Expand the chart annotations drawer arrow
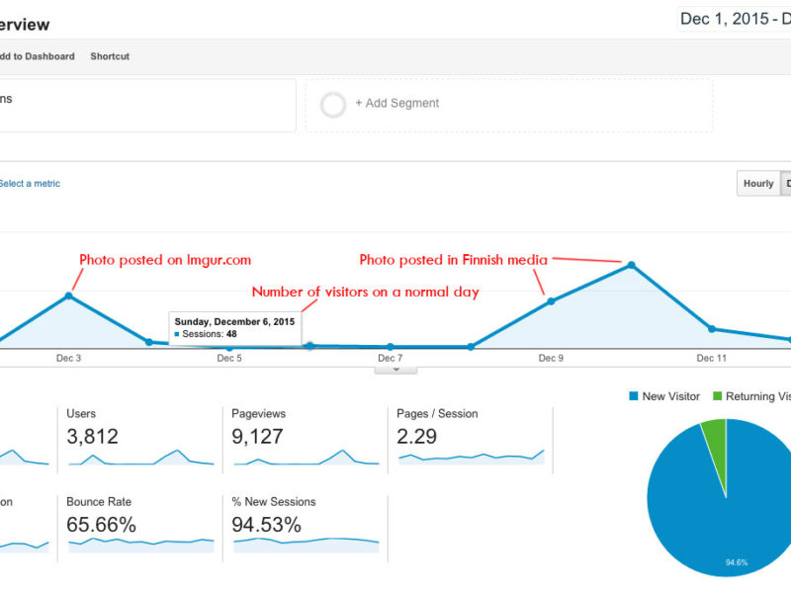The height and width of the screenshot is (593, 791). pos(396,370)
